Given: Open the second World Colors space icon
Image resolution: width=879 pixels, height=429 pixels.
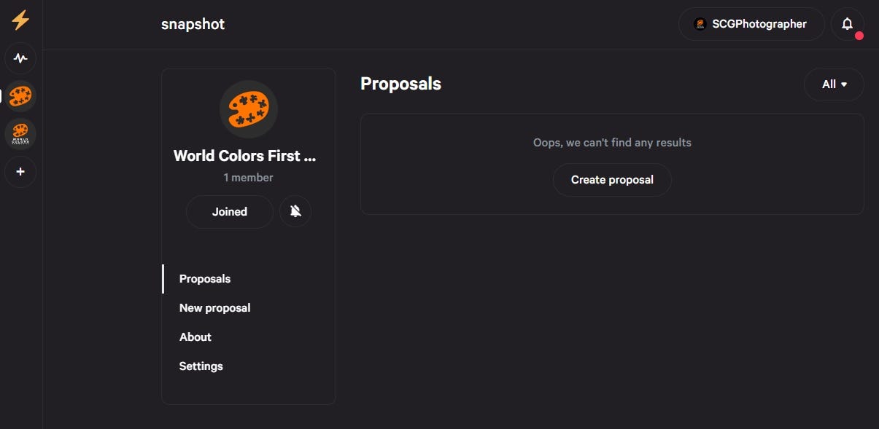Looking at the screenshot, I should point(20,134).
